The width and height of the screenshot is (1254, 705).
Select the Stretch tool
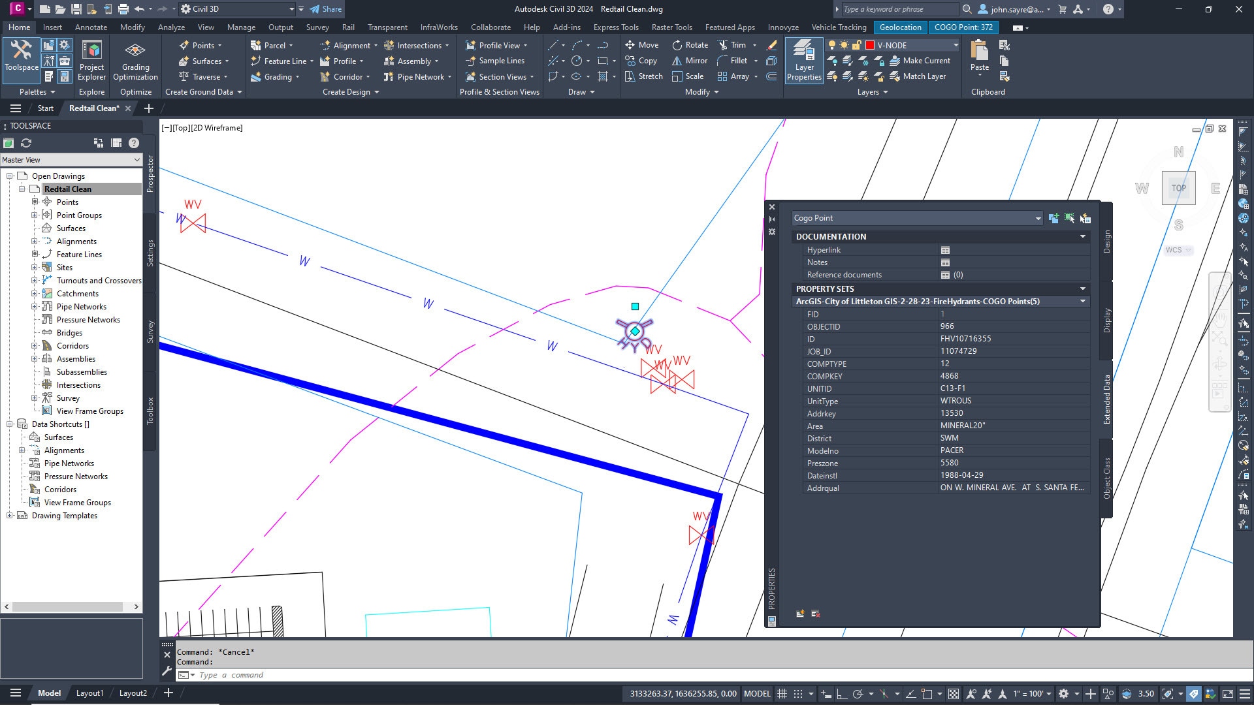[644, 76]
